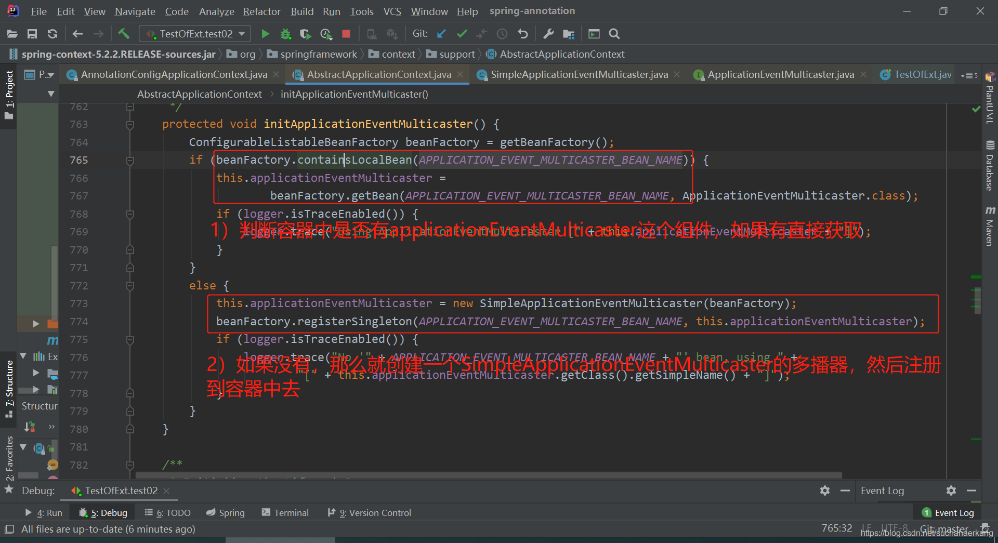Open the 4: Run tool window
Viewport: 998px width, 543px height.
tap(44, 513)
